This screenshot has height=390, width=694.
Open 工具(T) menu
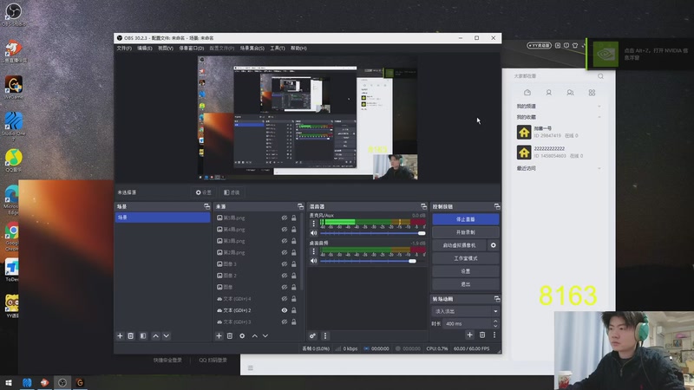click(278, 49)
